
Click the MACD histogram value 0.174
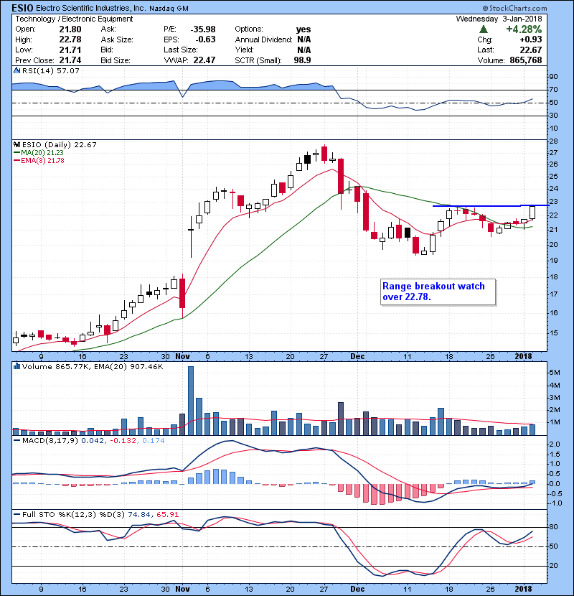[x=153, y=441]
